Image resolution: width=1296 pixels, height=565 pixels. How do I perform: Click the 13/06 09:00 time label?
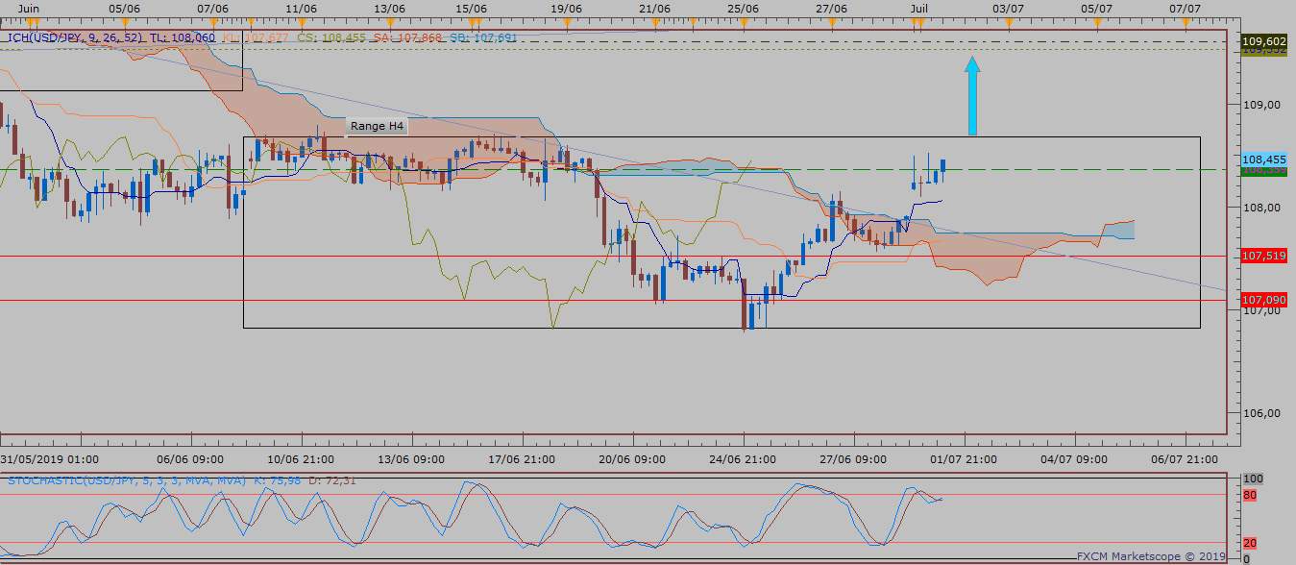pos(410,459)
